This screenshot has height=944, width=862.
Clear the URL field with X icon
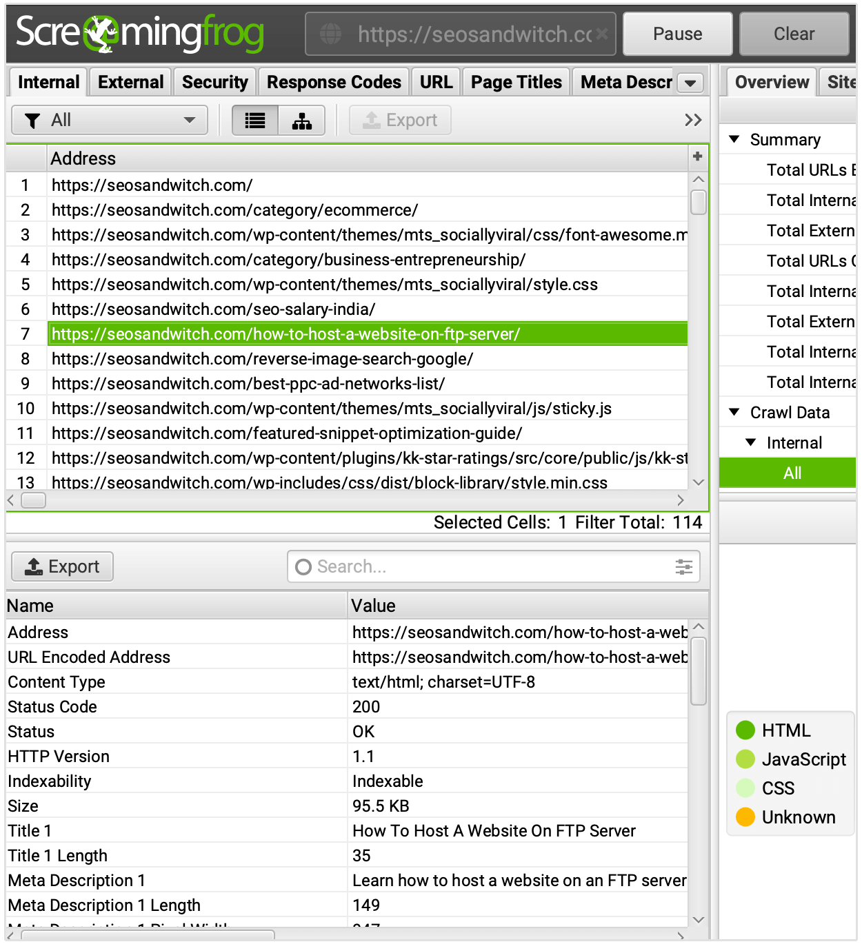(601, 34)
